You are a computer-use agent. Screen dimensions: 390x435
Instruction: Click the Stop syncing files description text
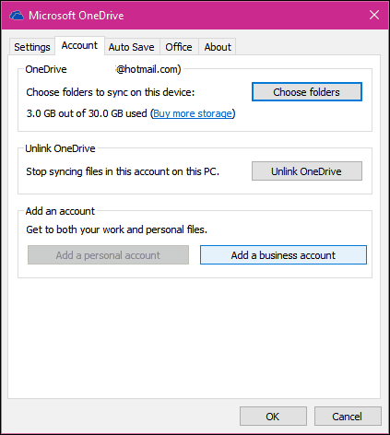[x=123, y=171]
